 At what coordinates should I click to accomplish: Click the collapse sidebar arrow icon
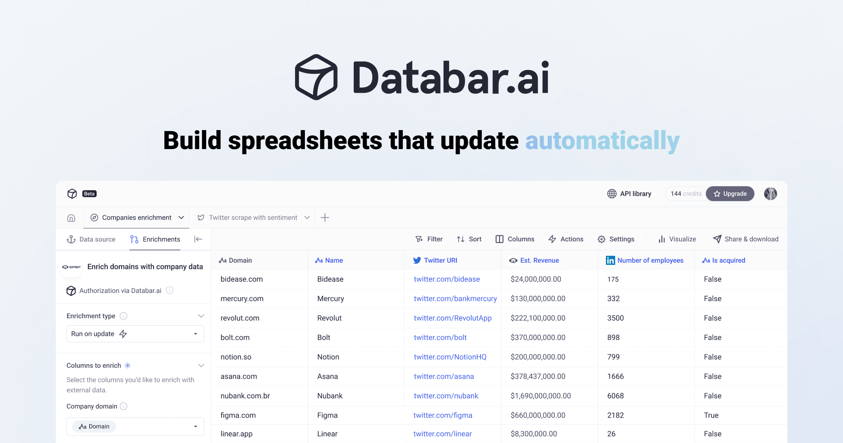tap(198, 239)
